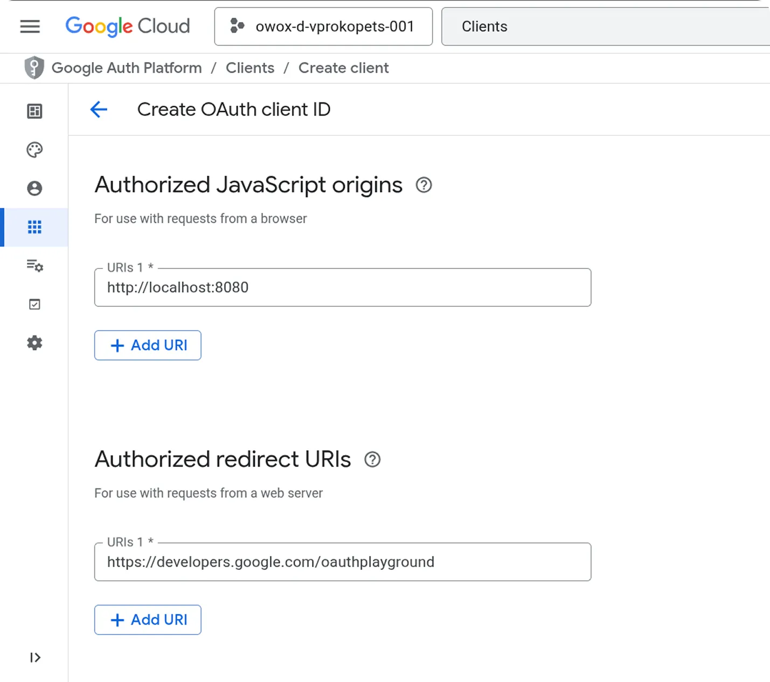Open the Clients search dropdown field
The height and width of the screenshot is (682, 770).
[605, 26]
